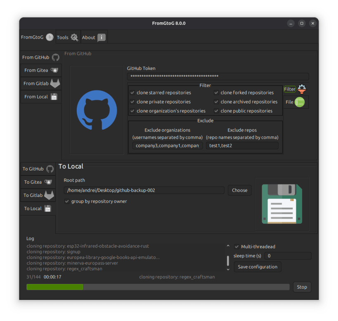Stop the cloning process
Viewport: 338px width, 321px height.
tap(302, 287)
